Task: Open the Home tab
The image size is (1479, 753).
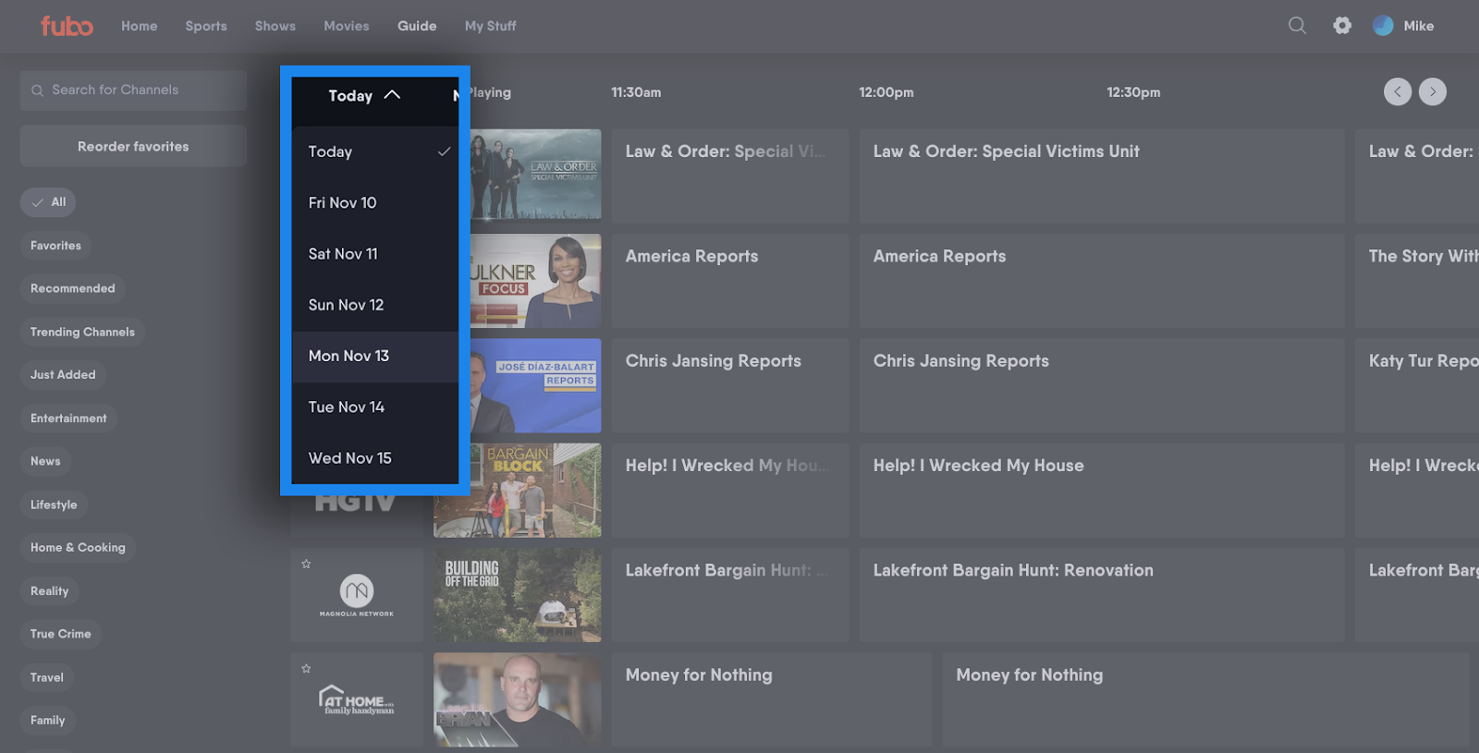Action: click(140, 26)
